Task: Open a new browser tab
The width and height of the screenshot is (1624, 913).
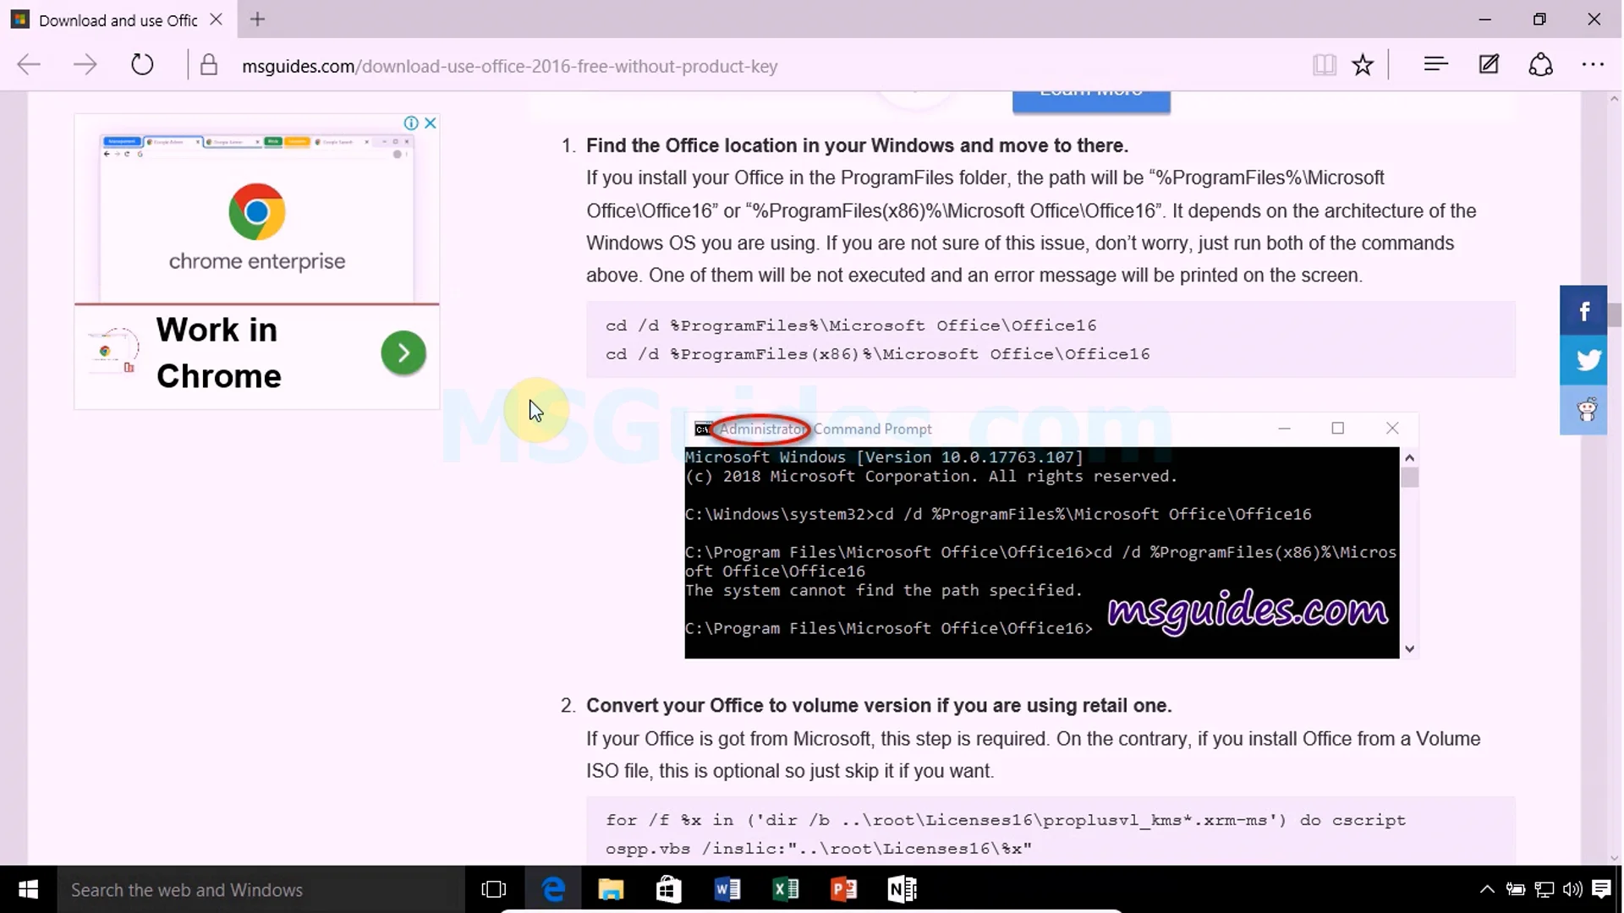Action: point(258,19)
